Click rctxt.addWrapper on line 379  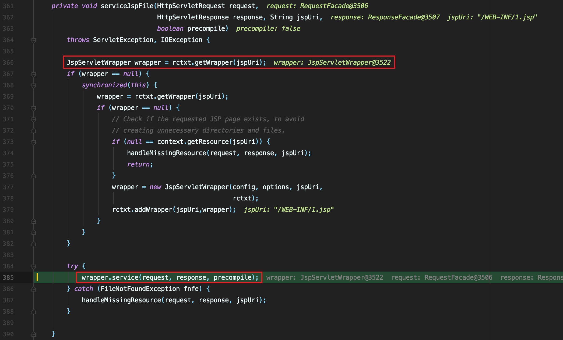[x=142, y=210]
